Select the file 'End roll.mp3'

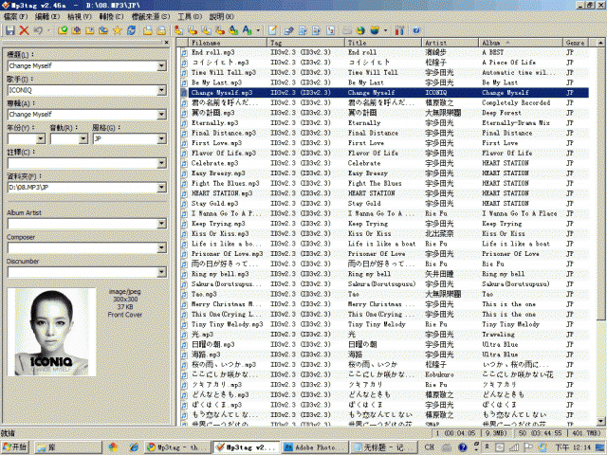212,52
